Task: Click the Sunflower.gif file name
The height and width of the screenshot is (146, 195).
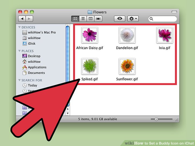Action: point(127,79)
